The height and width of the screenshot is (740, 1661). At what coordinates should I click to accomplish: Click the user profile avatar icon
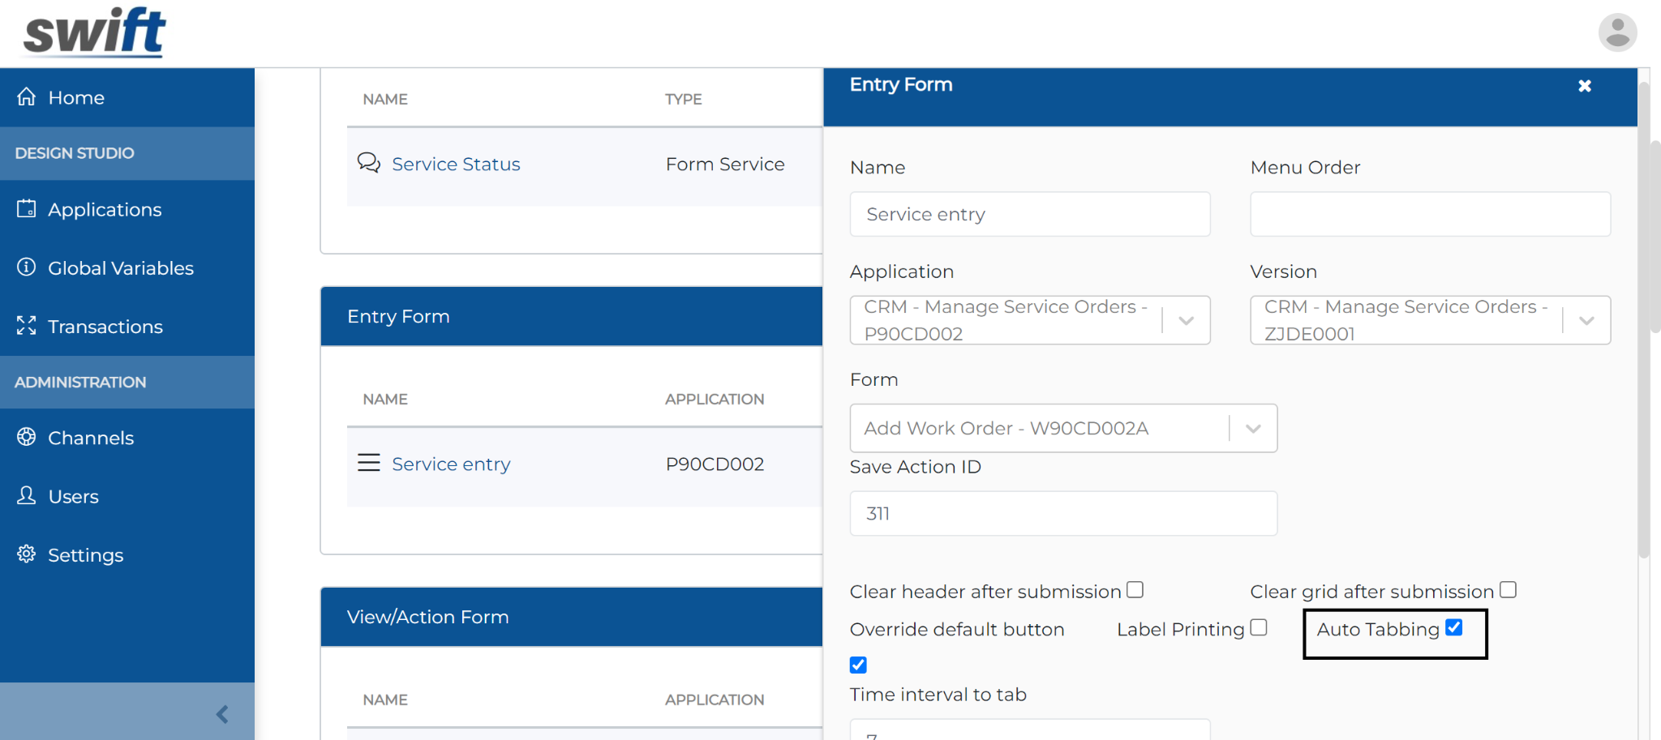pos(1616,32)
